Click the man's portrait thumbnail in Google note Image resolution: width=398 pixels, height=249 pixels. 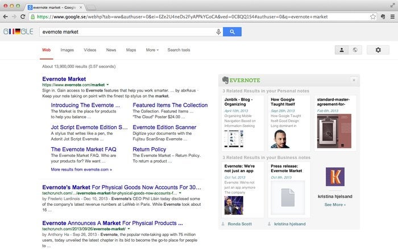pyautogui.click(x=280, y=139)
